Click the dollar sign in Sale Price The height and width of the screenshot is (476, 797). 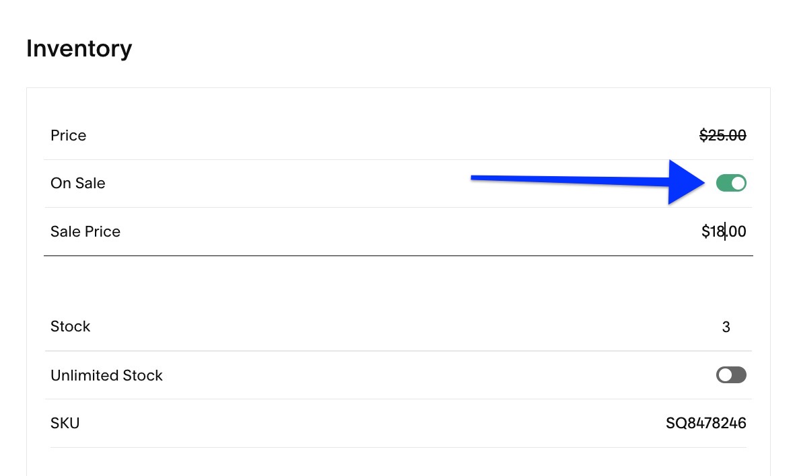[x=705, y=232]
